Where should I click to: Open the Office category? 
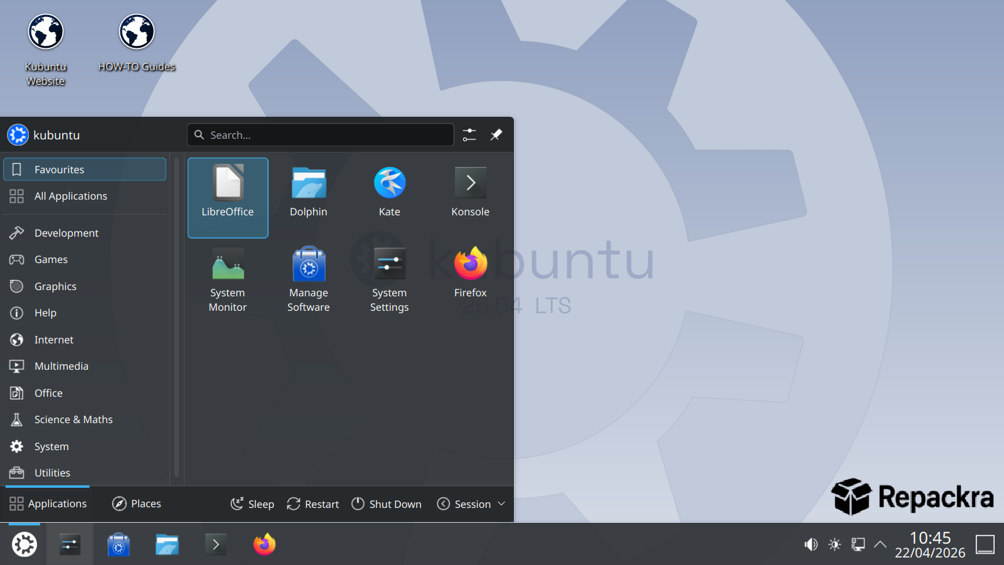tap(85, 393)
